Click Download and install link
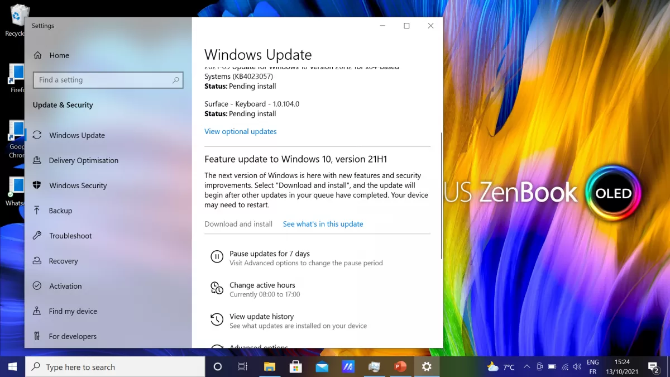 tap(238, 224)
